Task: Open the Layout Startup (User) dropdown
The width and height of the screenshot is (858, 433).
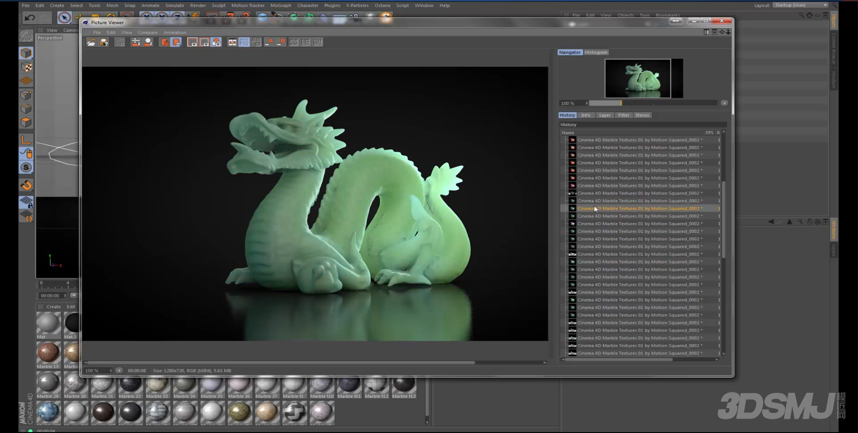Action: click(x=801, y=5)
